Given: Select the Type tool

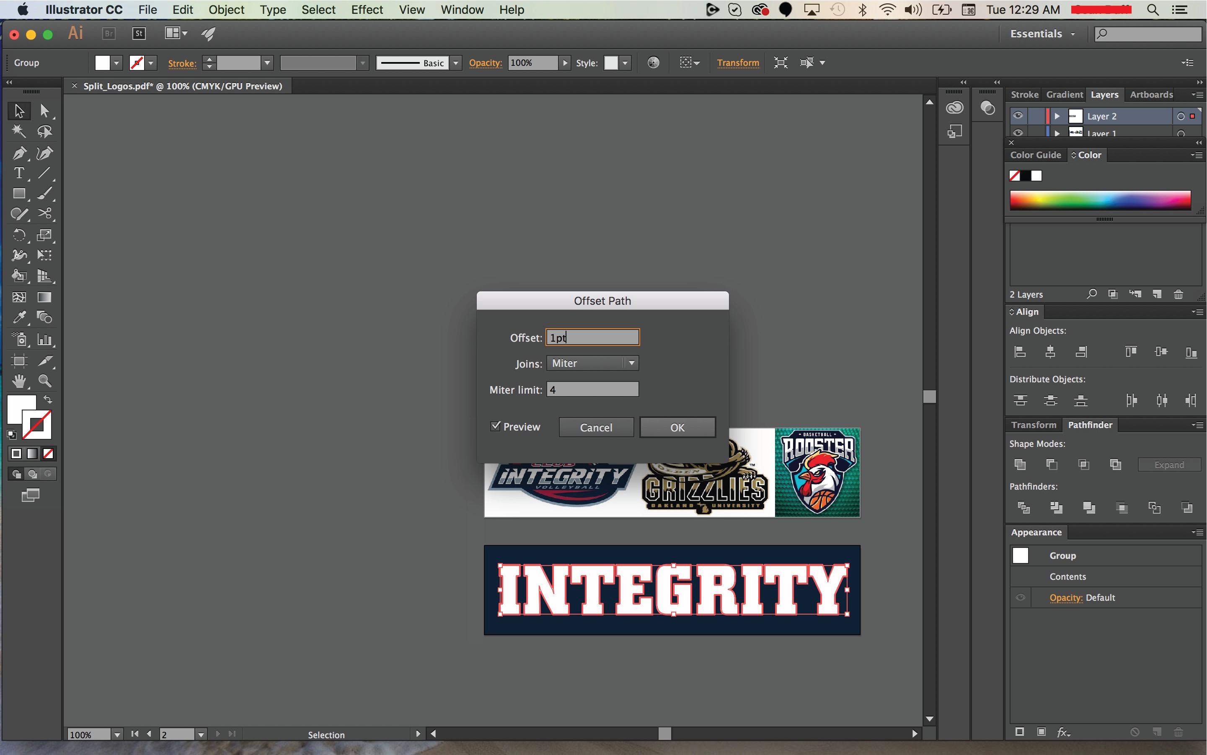Looking at the screenshot, I should pos(17,173).
